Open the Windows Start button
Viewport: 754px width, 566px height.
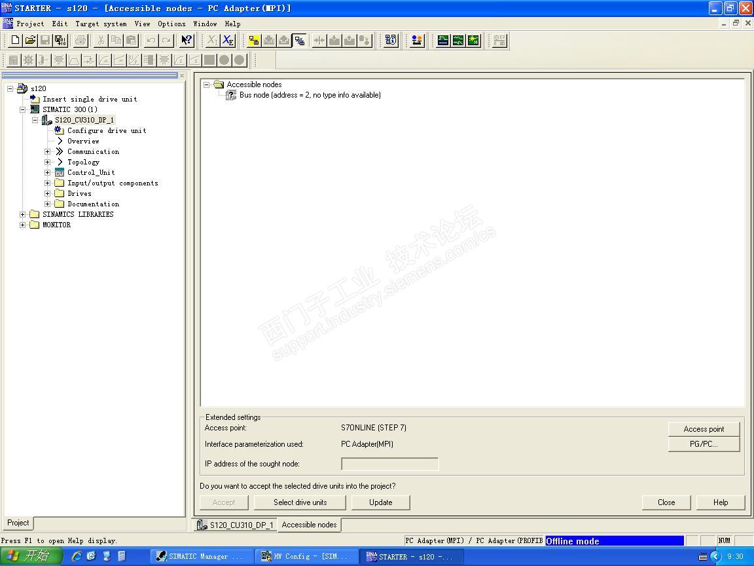pyautogui.click(x=30, y=556)
